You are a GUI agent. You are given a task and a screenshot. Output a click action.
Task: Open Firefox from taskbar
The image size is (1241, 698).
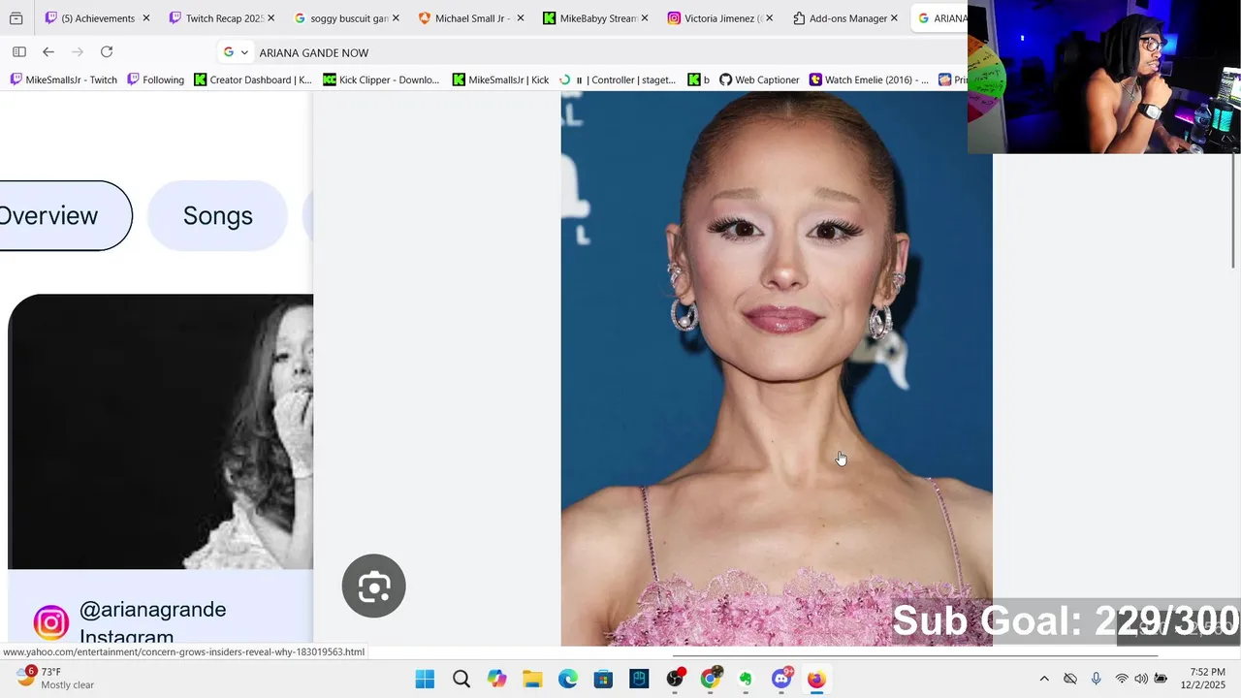816,679
